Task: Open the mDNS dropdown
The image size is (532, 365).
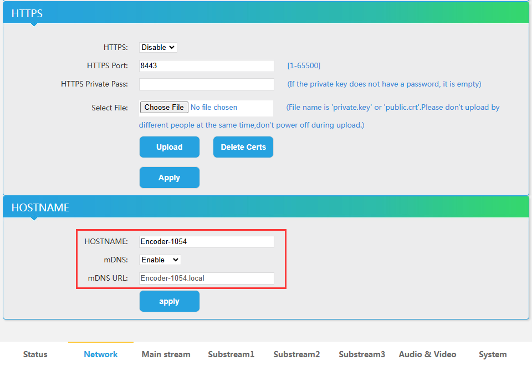Action: pos(160,260)
